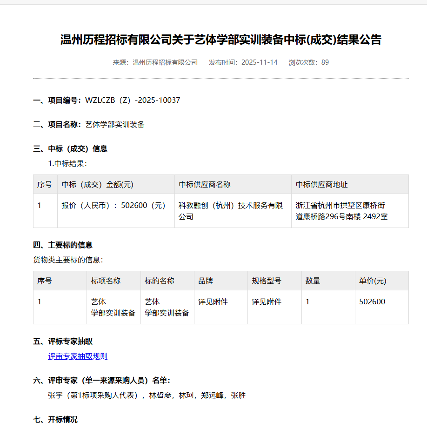Image resolution: width=427 pixels, height=429 pixels.
Task: Open the 评审专家抽取规则 link
Action: point(78,356)
